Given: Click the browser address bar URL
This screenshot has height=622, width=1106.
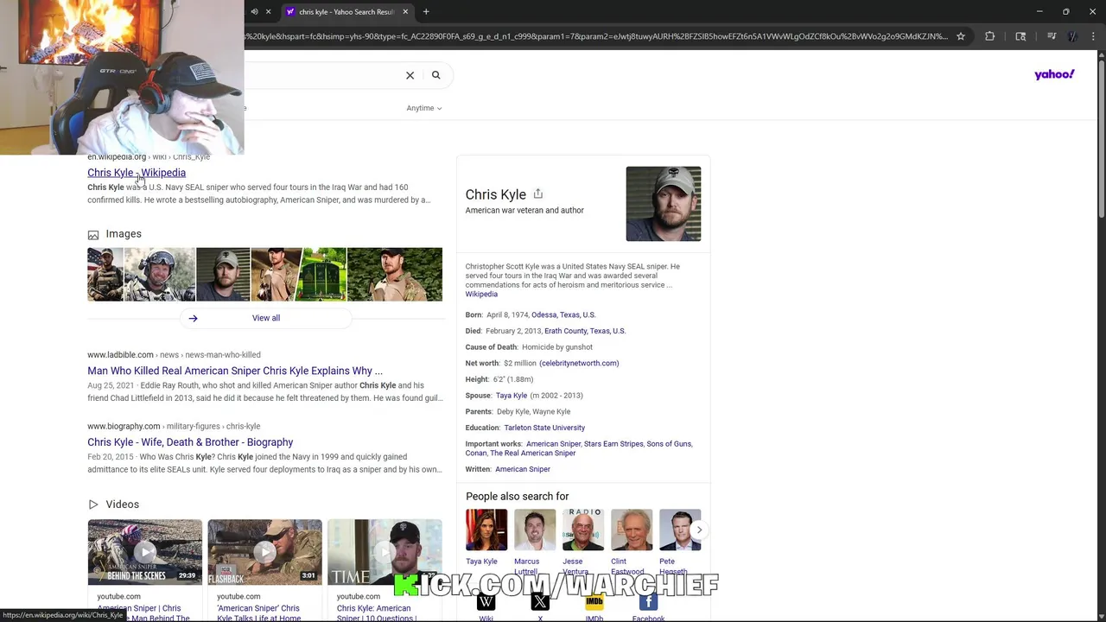Looking at the screenshot, I should pos(596,36).
